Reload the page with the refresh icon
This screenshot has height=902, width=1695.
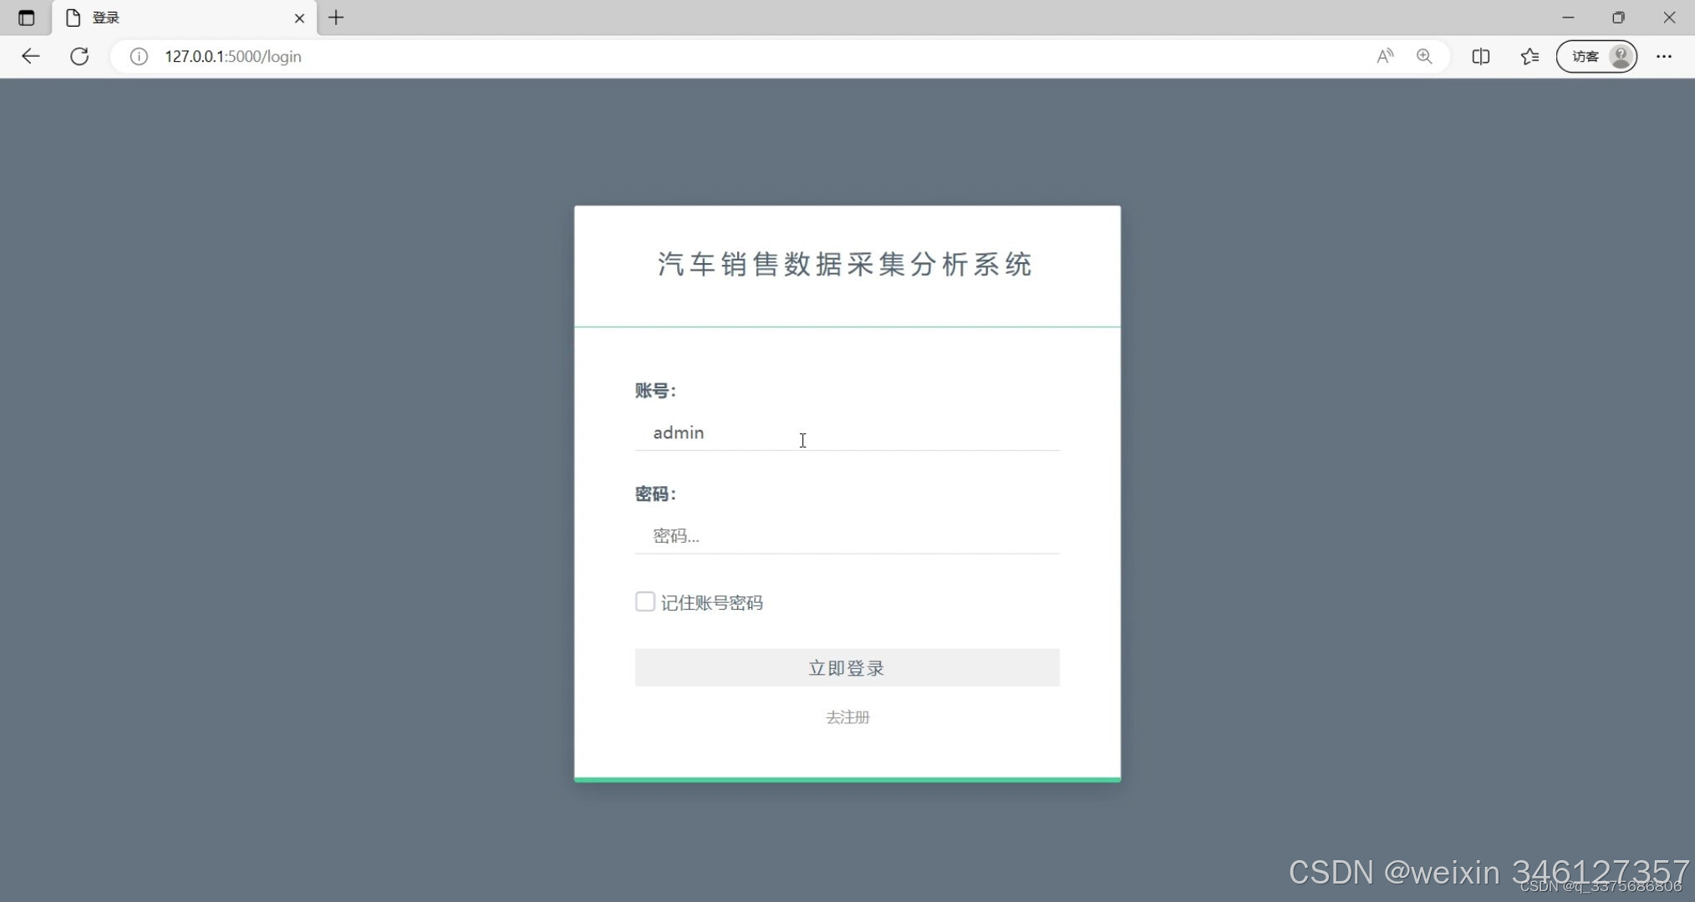tap(79, 56)
